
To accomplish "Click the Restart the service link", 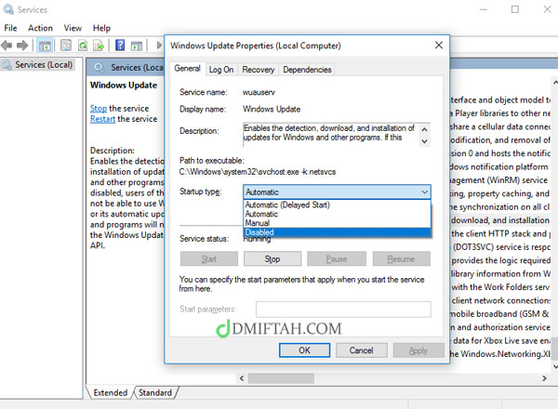I will point(102,119).
